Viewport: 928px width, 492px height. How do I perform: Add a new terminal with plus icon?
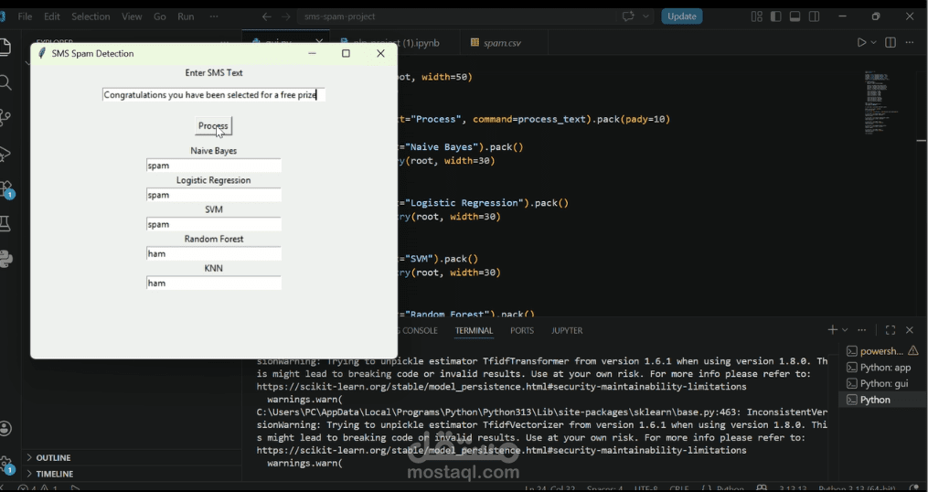click(833, 330)
